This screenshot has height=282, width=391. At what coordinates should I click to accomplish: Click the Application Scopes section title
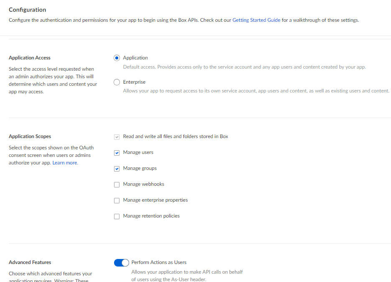tap(30, 136)
